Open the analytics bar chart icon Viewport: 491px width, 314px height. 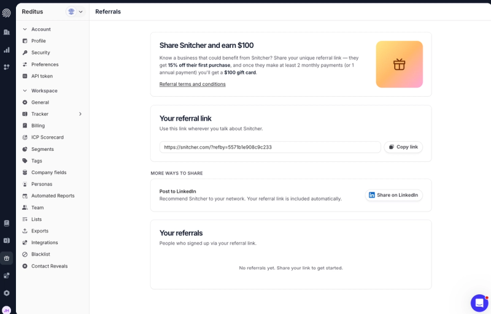6,50
